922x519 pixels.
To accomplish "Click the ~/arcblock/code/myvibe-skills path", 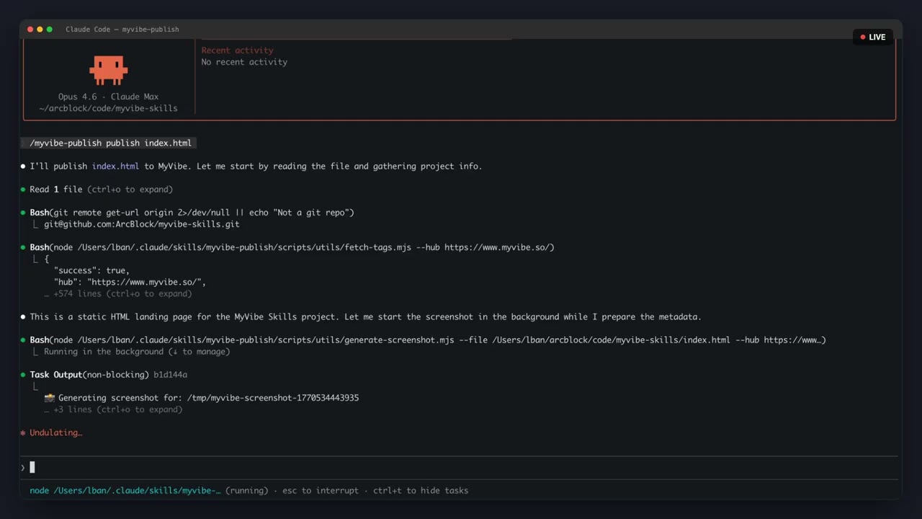I will [x=109, y=108].
